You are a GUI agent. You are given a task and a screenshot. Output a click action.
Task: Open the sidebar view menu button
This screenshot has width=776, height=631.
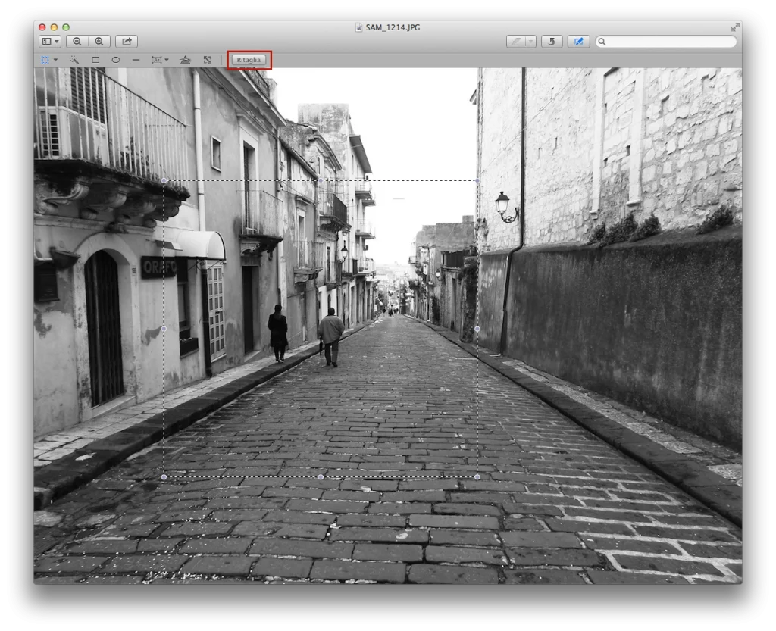point(50,42)
